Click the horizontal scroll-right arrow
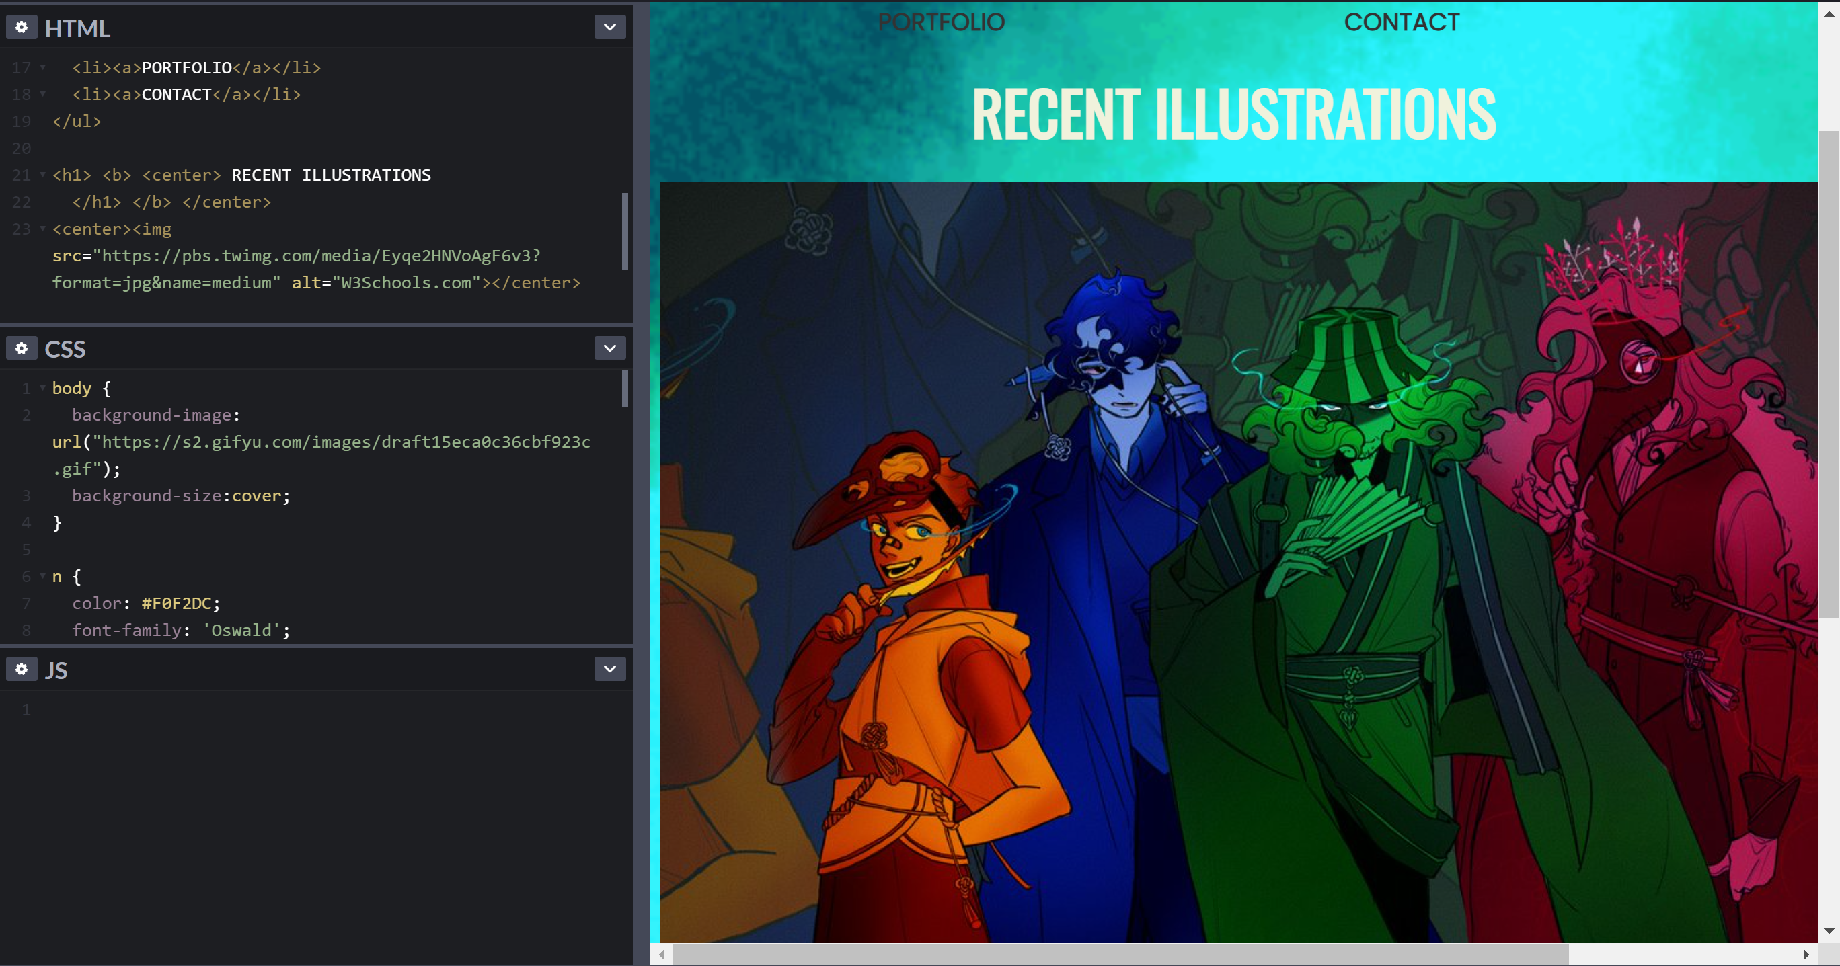Viewport: 1840px width, 966px height. 1806,955
